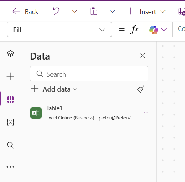Viewport: 185px width, 182px height.
Task: Go back using the Back arrow button
Action: (25, 12)
